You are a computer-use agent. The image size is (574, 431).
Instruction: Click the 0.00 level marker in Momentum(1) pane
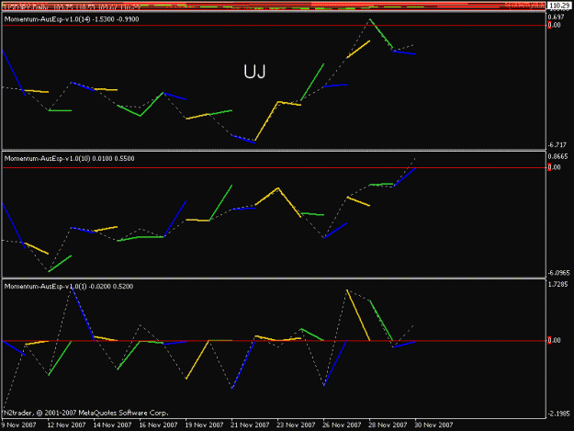[554, 341]
